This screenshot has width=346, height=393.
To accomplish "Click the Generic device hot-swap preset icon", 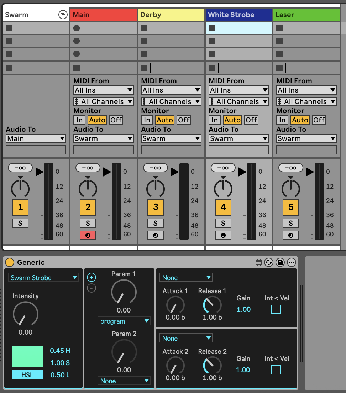I will pos(269,262).
